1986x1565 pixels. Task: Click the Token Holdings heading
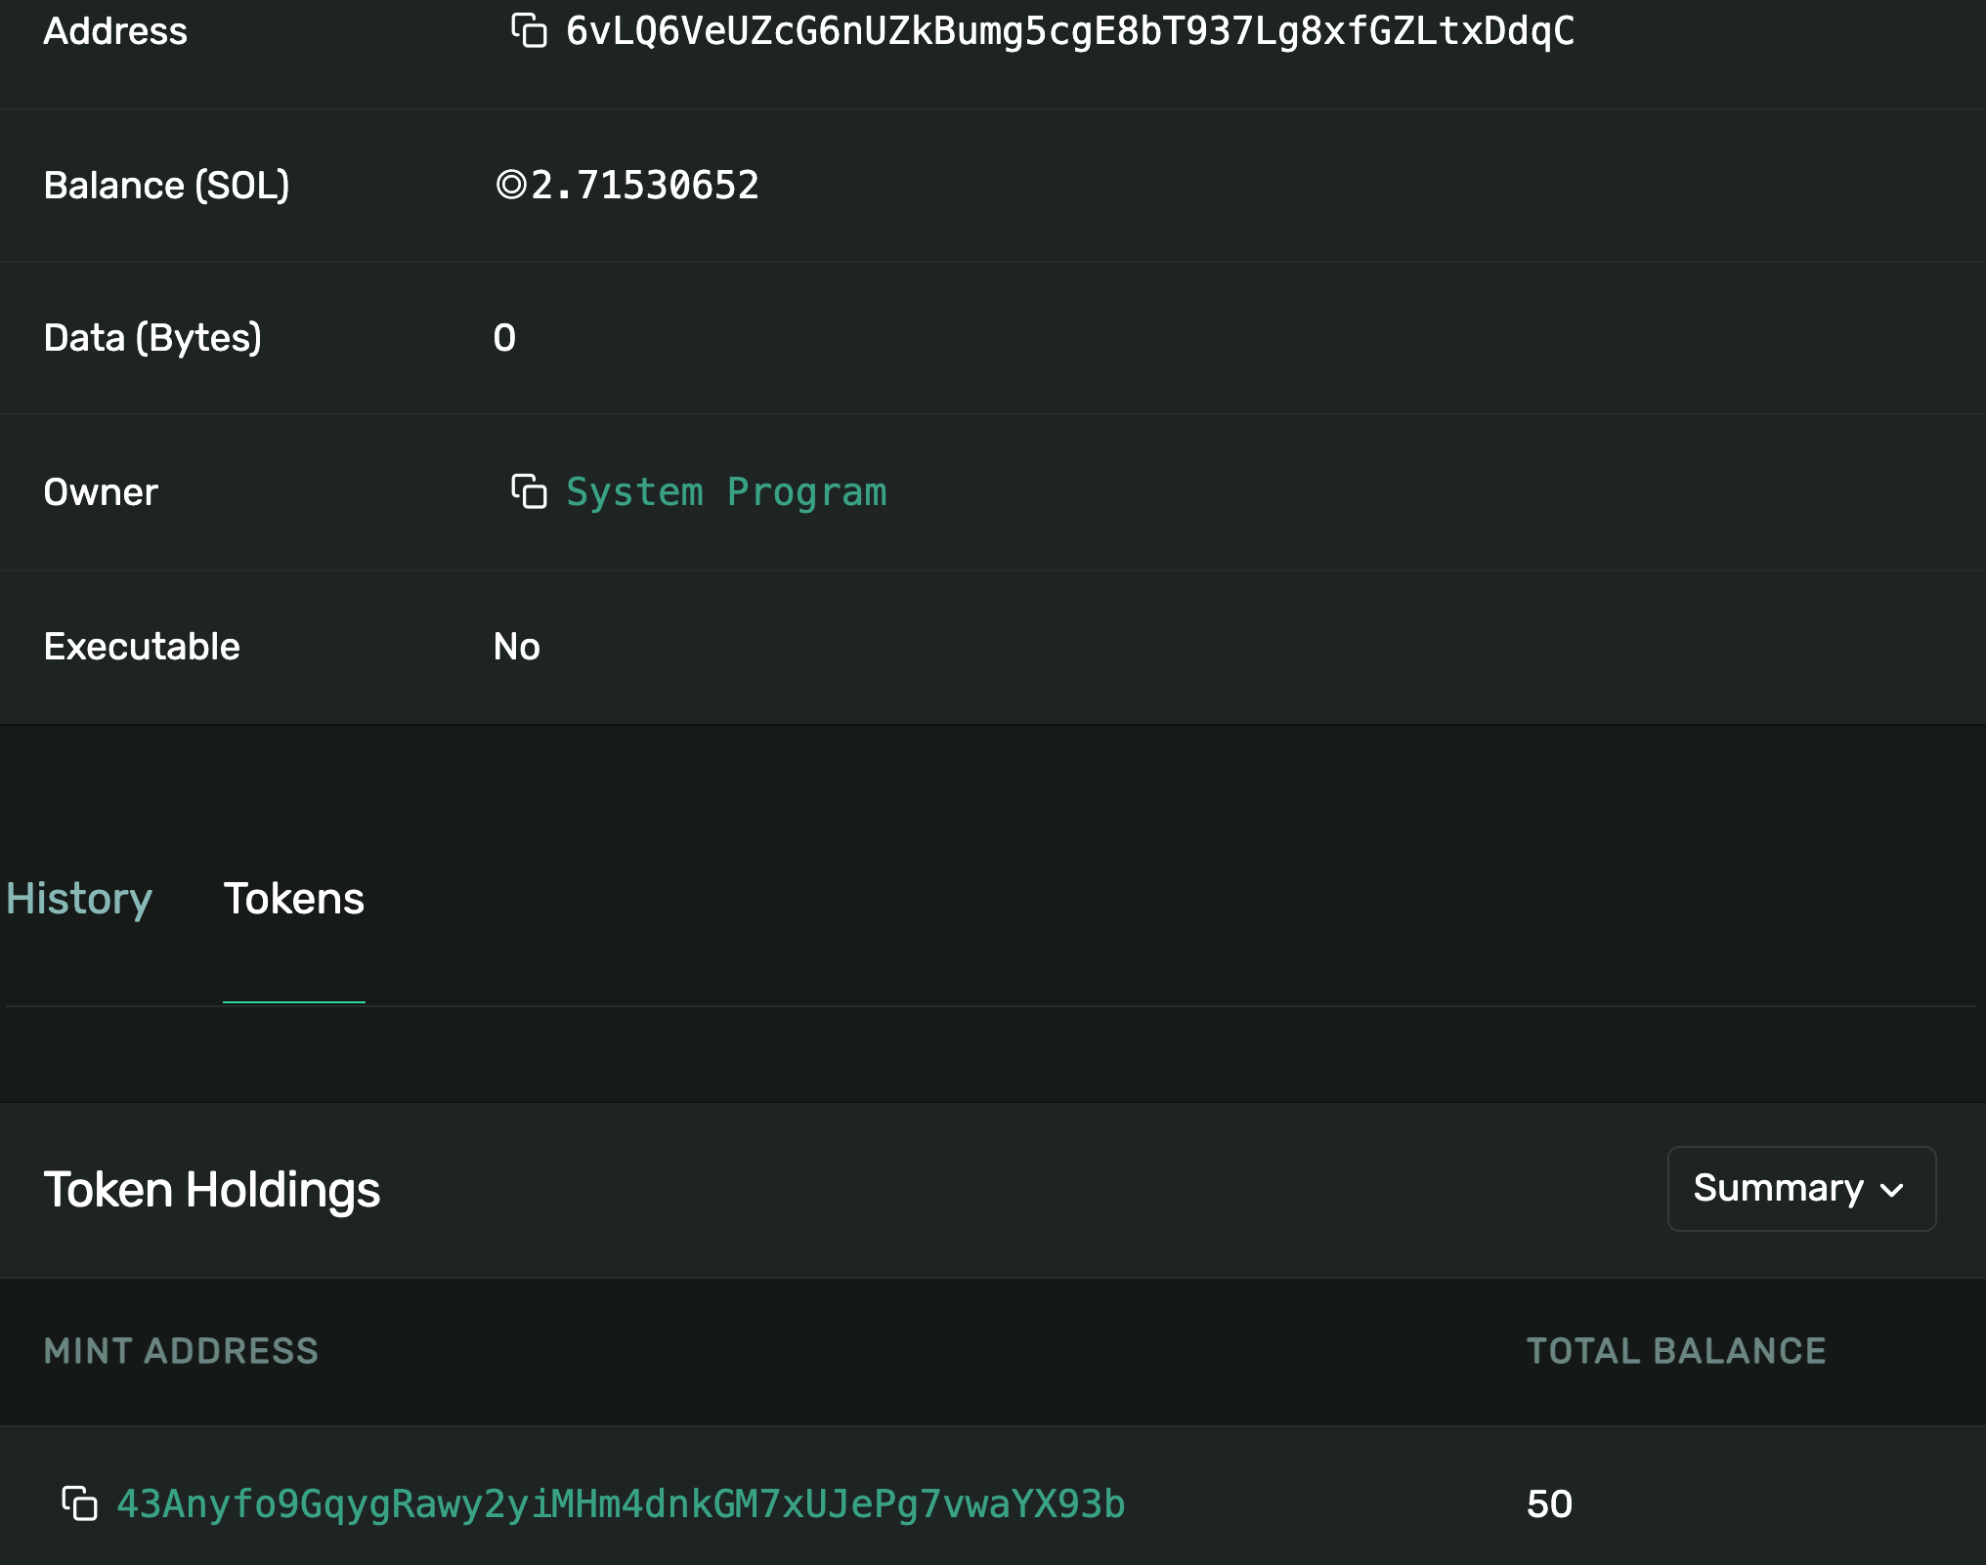click(212, 1190)
